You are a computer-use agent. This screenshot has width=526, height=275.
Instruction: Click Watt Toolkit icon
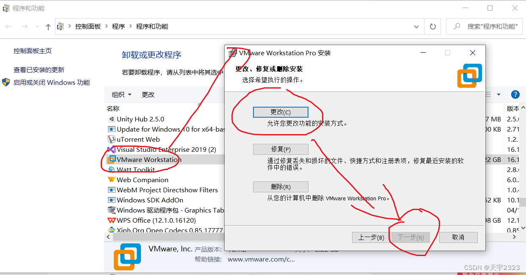(111, 170)
